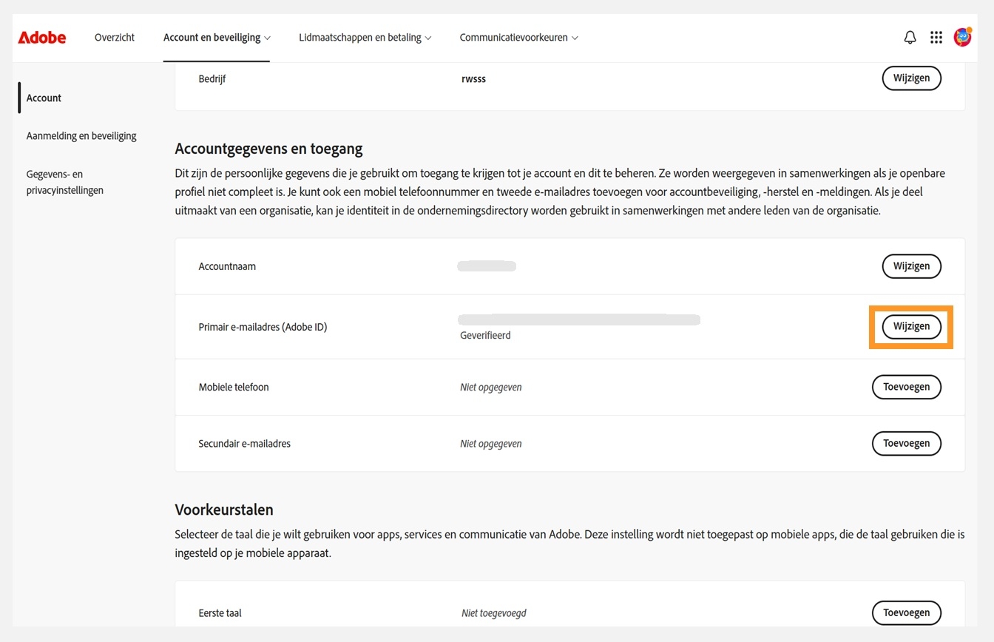Add a Secundair e-mailadres via Toevoegen
Viewport: 994px width, 642px height.
click(x=906, y=443)
